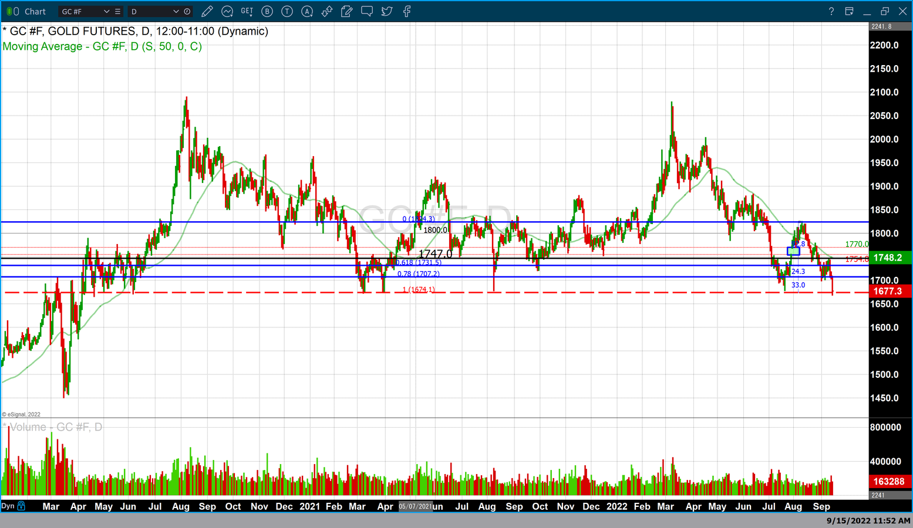Expand the D interval dropdown

click(x=176, y=11)
